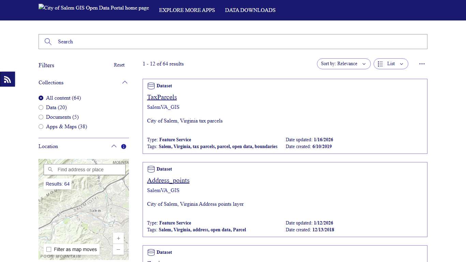
Task: Open the DATA DOWNLOADS menu
Action: (250, 10)
